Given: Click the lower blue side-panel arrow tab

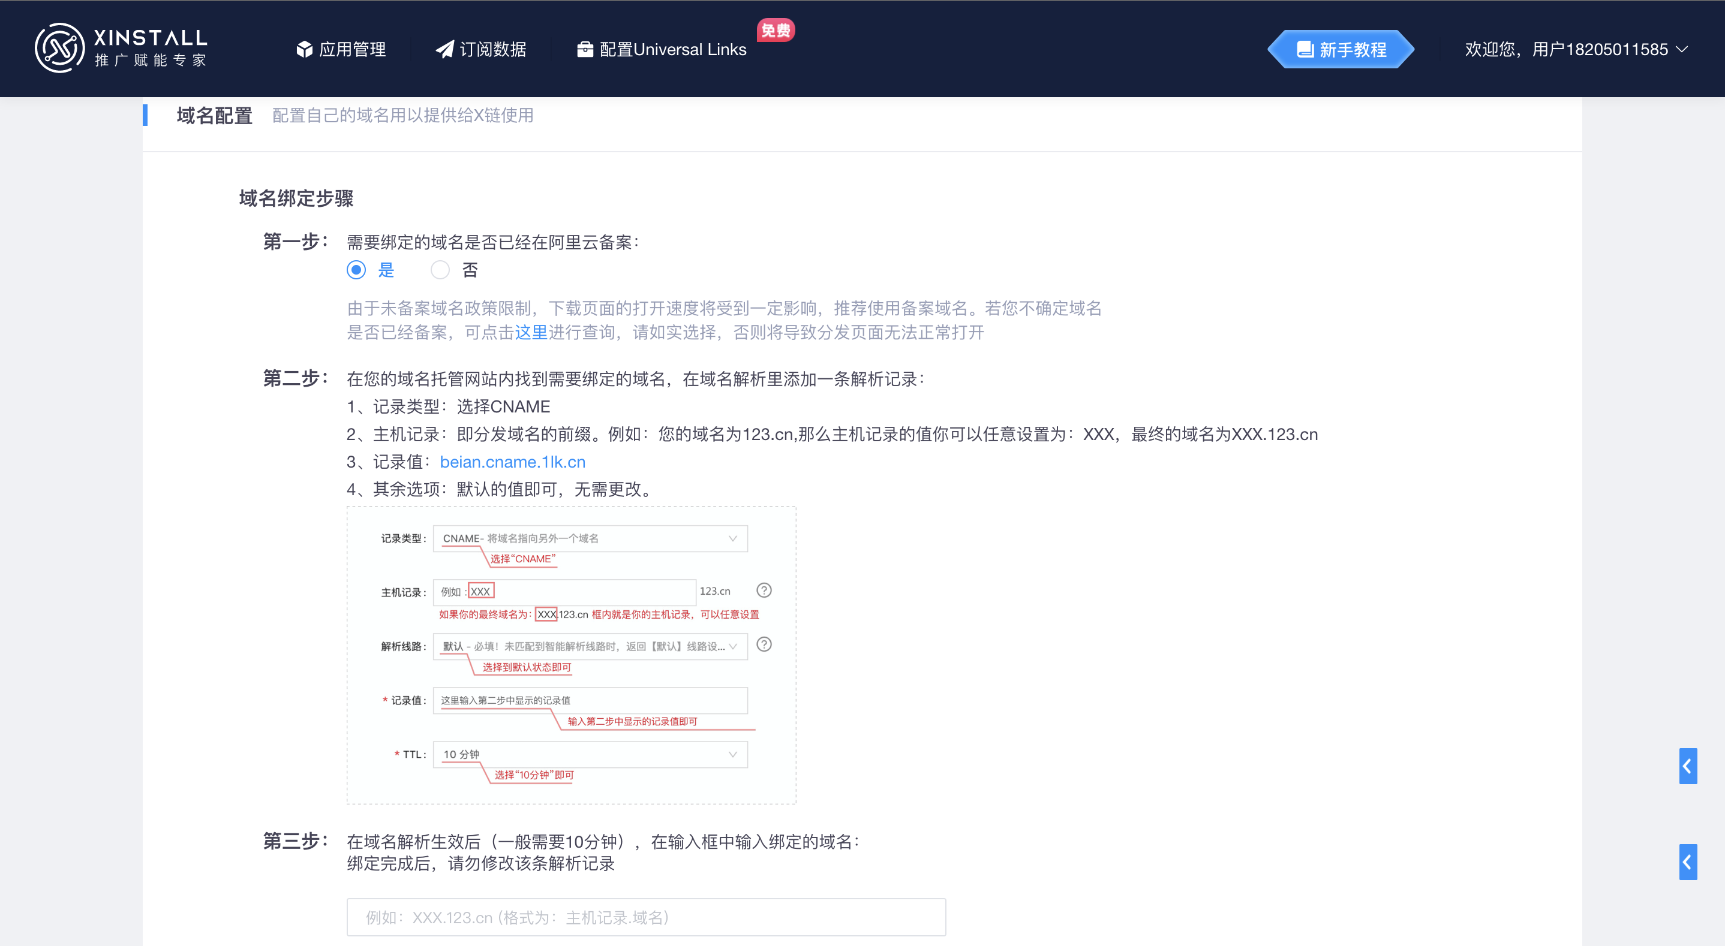Looking at the screenshot, I should click(x=1687, y=861).
